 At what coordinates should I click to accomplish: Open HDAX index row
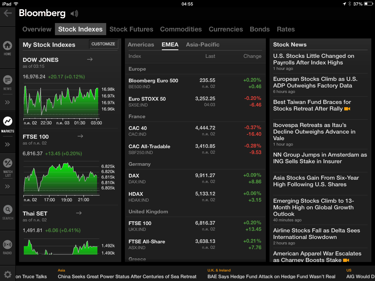195,196
